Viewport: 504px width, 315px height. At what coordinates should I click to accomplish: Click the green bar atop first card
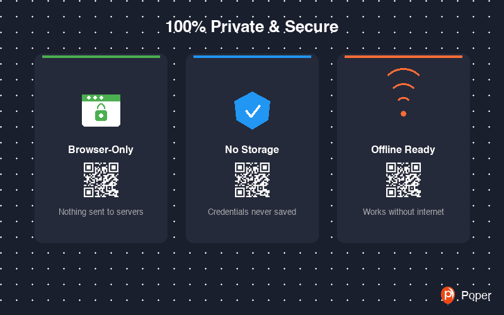click(101, 56)
